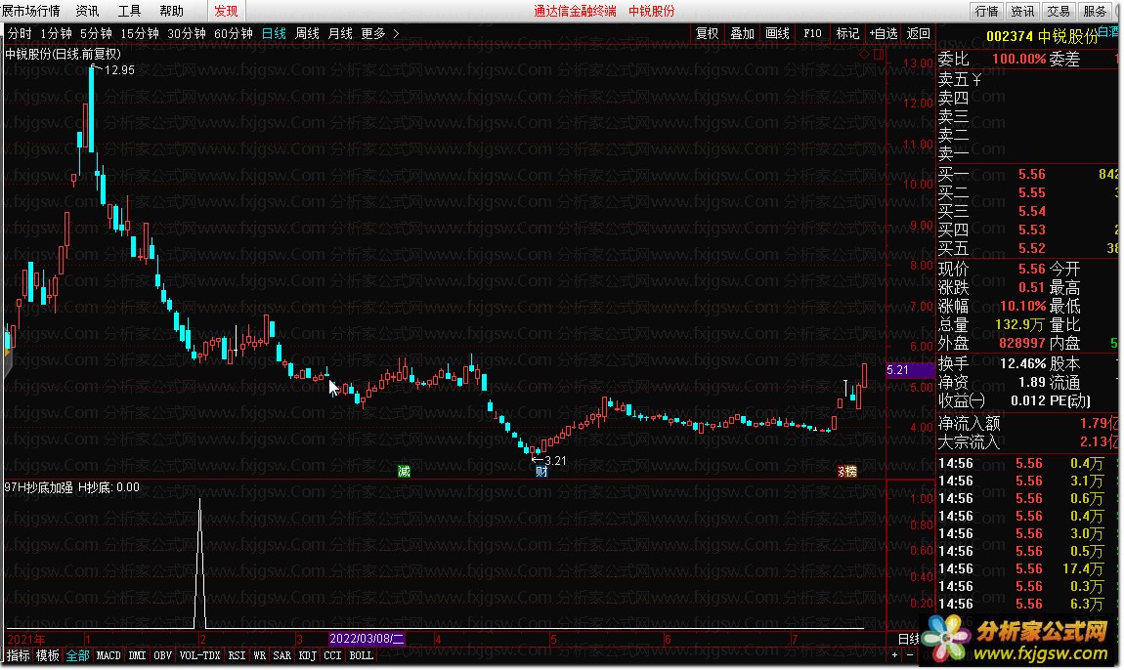The width and height of the screenshot is (1124, 670).
Task: Click the 买一 price 5.56
Action: point(1031,174)
